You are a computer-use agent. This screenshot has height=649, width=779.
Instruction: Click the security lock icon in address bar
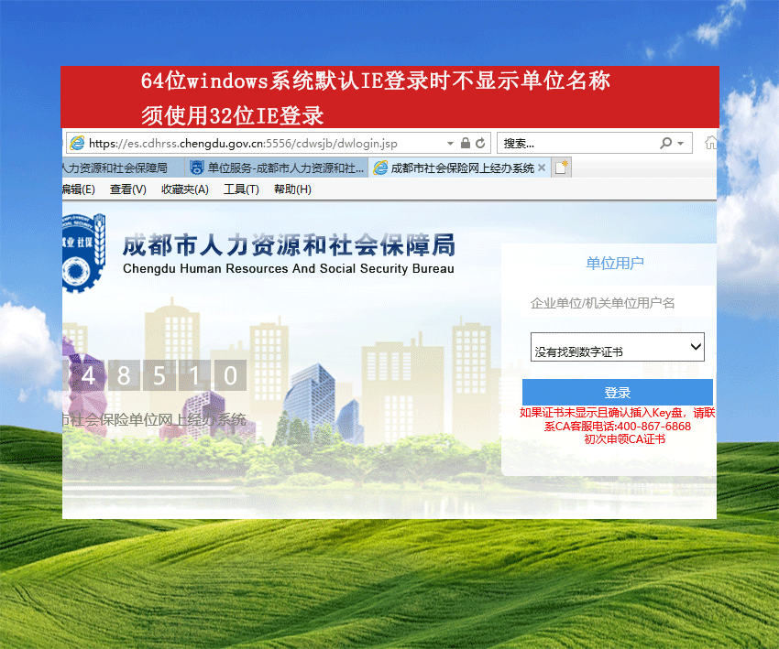tap(465, 143)
